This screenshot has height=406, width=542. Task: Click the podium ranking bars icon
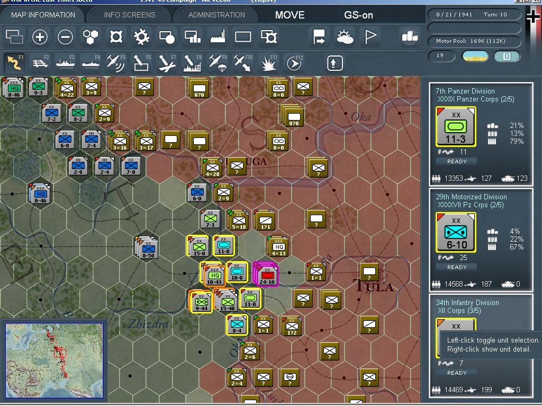[x=410, y=36]
